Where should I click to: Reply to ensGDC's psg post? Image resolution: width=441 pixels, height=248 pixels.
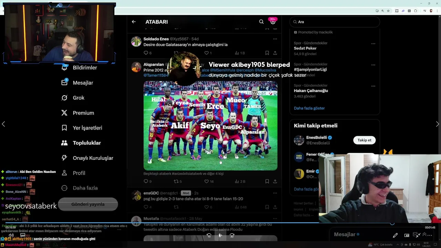pos(146,207)
